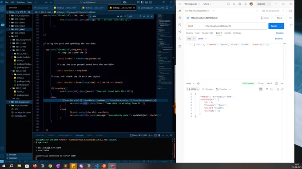The height and width of the screenshot is (169, 302).
Task: Open Windows Start menu
Action: [x=4, y=166]
